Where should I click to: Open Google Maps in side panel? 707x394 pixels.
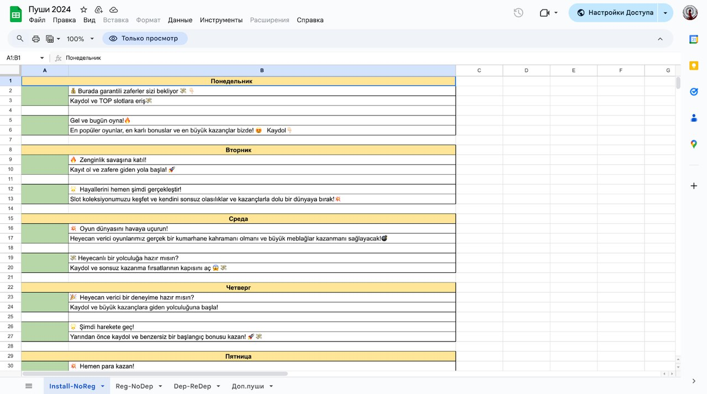[x=694, y=144]
